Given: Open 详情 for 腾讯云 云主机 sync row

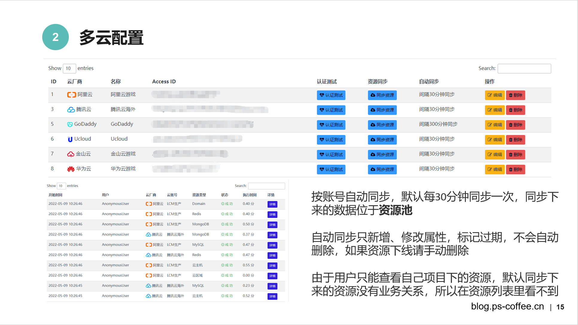Looking at the screenshot, I should coord(272,296).
